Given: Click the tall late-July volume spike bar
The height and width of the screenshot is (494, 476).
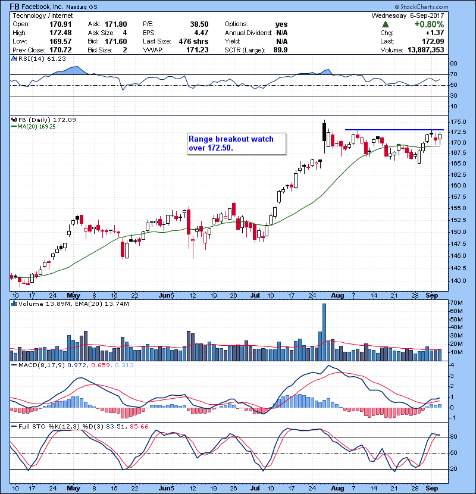Looking at the screenshot, I should point(324,332).
